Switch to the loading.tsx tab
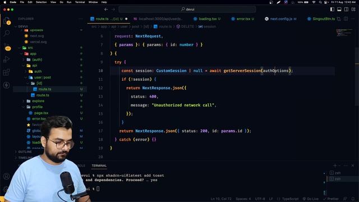 (x=207, y=19)
